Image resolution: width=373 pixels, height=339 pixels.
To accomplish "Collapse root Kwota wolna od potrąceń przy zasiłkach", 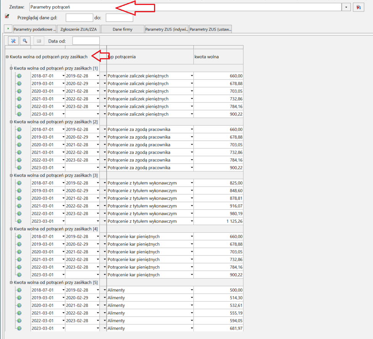I will coord(7,57).
